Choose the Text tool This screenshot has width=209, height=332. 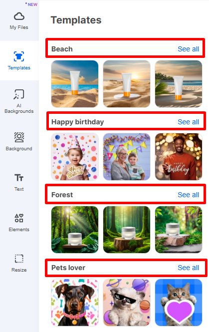19,178
